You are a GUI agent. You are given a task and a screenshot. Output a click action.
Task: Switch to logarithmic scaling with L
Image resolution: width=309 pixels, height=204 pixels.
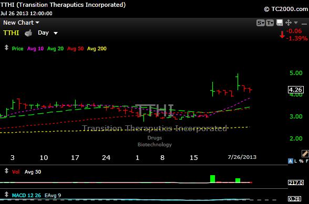coord(295,161)
